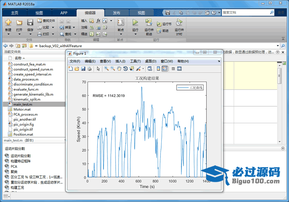The width and height of the screenshot is (289, 202).
Task: Click the Run (运行) green play icon
Action: click(x=135, y=22)
